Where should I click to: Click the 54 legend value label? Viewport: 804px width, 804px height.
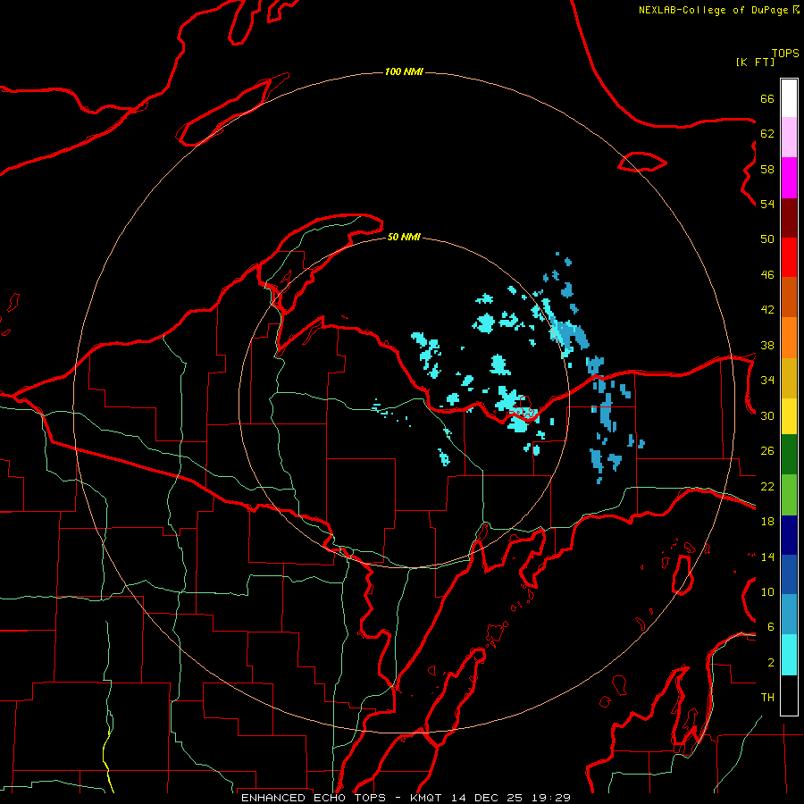[x=767, y=204]
